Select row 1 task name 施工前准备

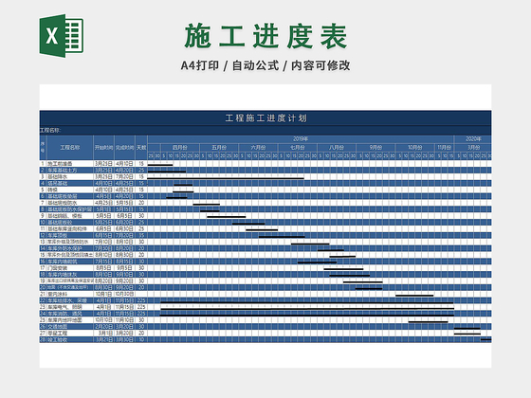(60, 164)
